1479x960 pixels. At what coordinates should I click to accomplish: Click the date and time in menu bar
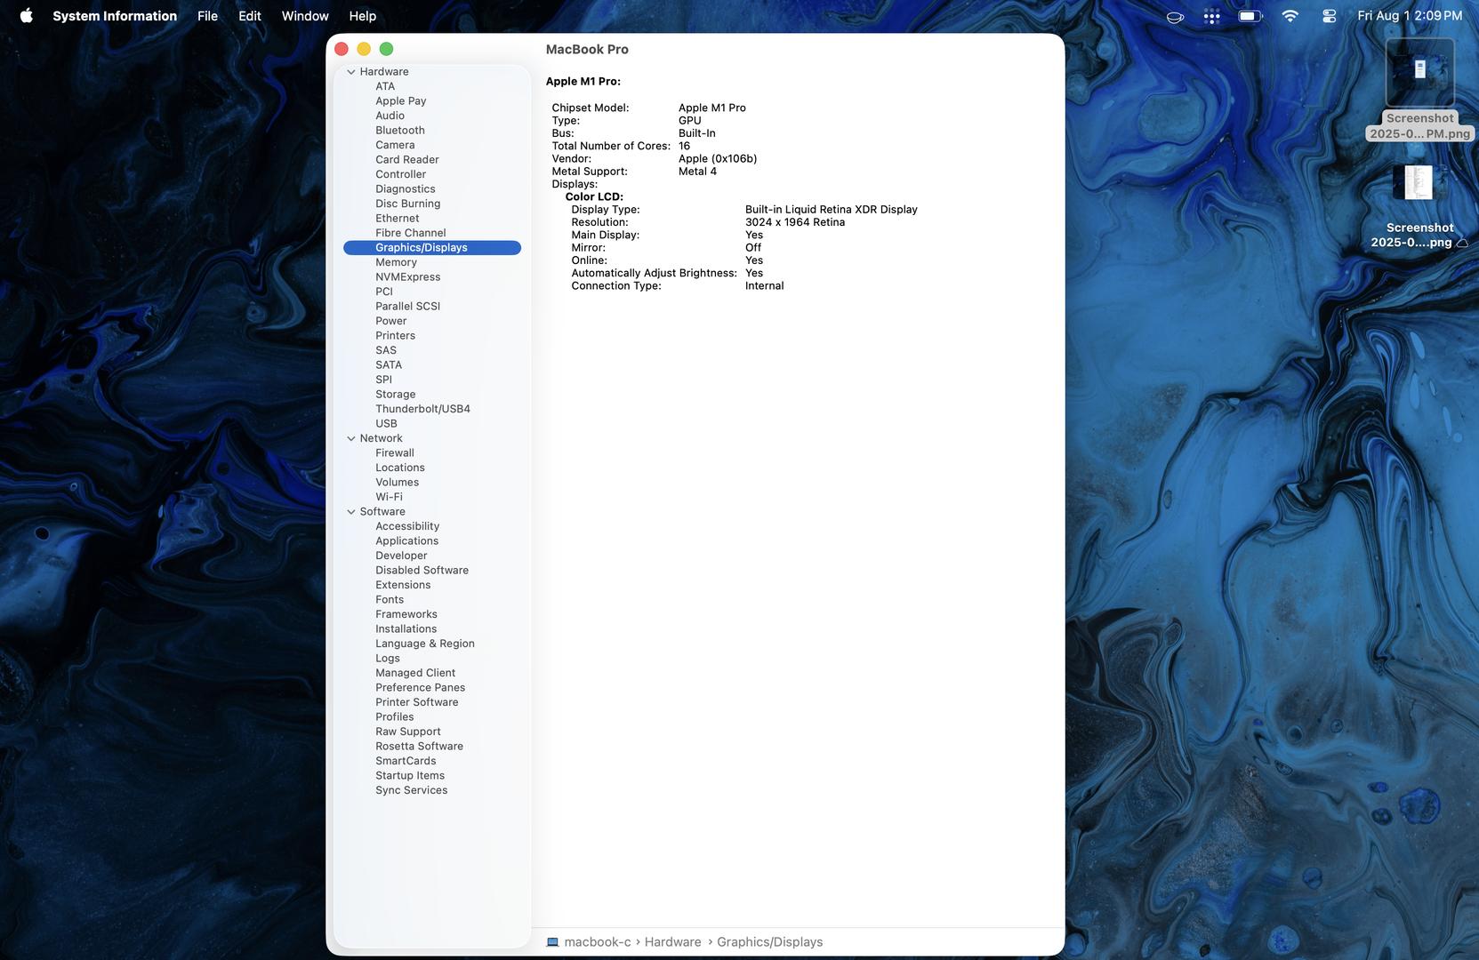click(1410, 16)
